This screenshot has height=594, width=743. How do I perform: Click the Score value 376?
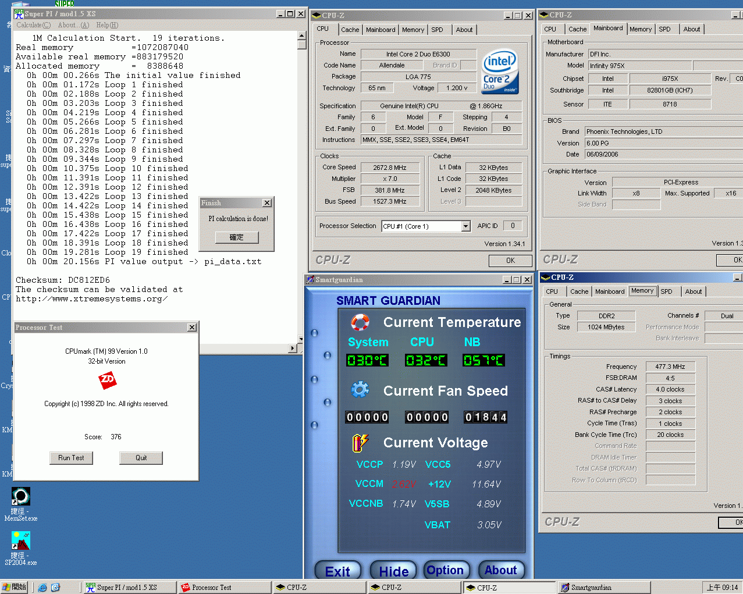[116, 437]
